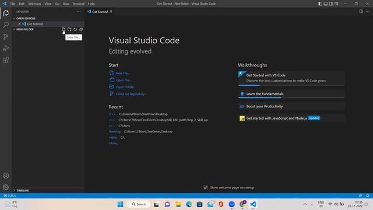Open the Manage gear icon
Viewport: 373px width, 210px height.
point(6,187)
